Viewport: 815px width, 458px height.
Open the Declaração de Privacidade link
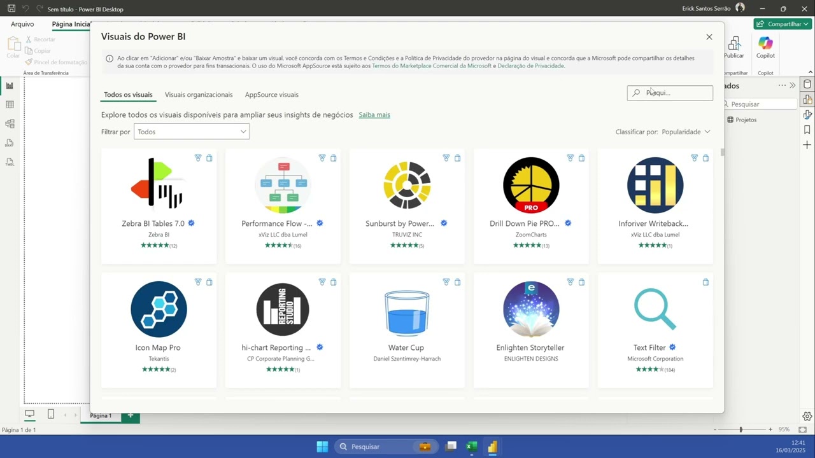[x=531, y=66]
